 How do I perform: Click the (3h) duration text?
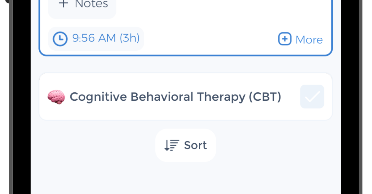point(130,38)
